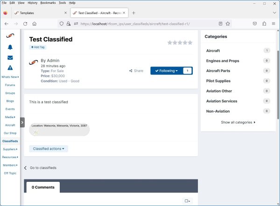Open the Classified actions dropdown
This screenshot has width=280, height=206.
(x=49, y=149)
